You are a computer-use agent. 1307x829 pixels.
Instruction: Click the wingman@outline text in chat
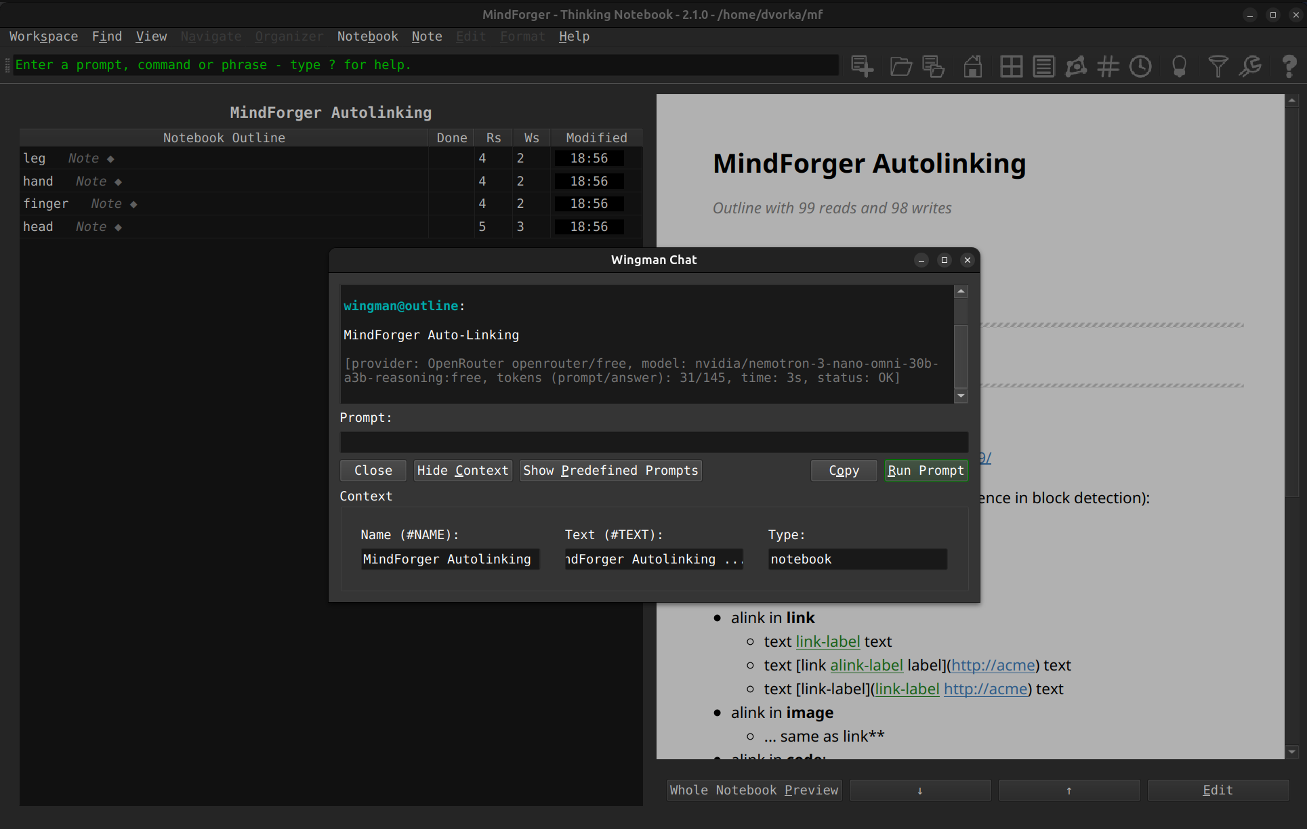tap(401, 306)
